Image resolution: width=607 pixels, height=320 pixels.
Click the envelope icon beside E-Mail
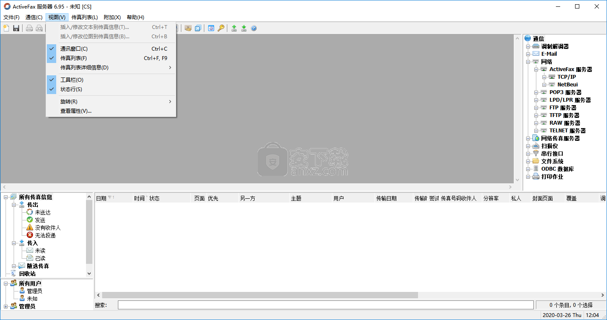click(x=536, y=54)
